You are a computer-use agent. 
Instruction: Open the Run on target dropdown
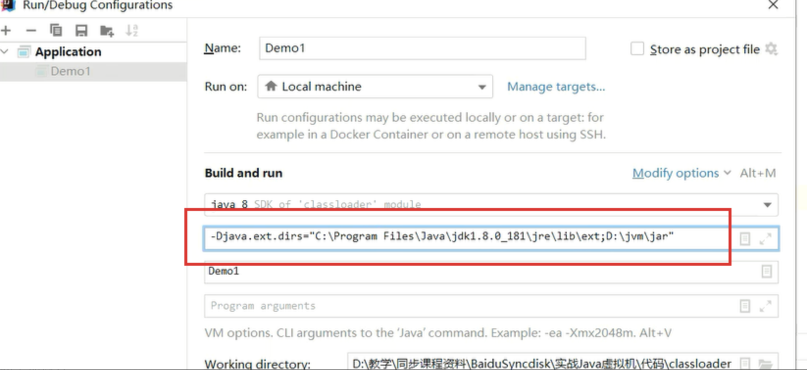pyautogui.click(x=375, y=87)
